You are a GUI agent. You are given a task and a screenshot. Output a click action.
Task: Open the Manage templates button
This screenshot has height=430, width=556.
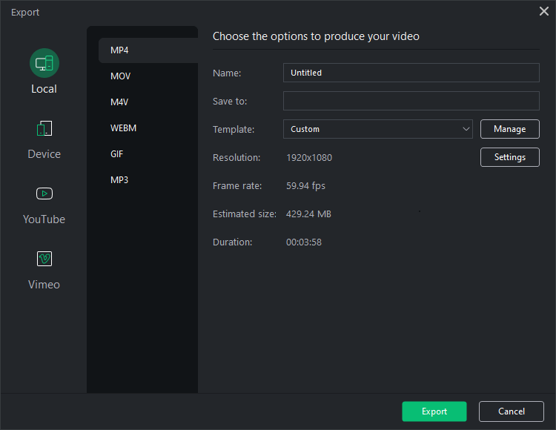coord(509,129)
